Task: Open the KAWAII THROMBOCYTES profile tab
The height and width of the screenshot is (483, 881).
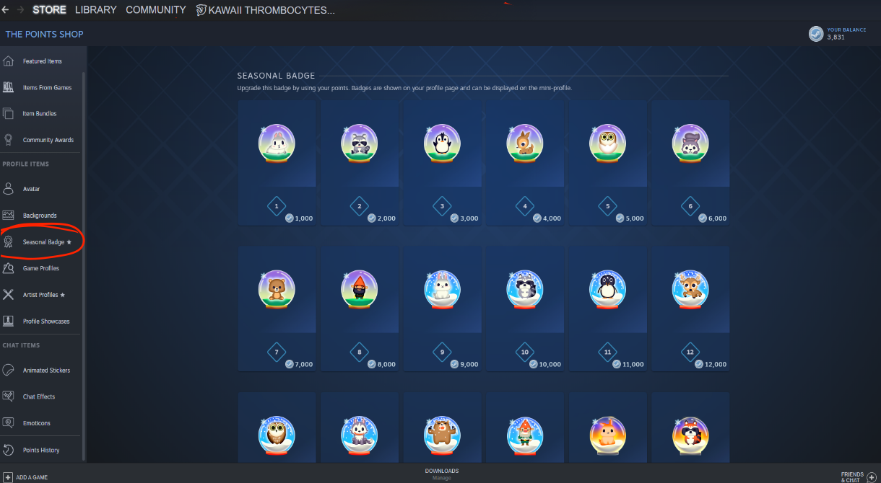Action: [x=266, y=10]
